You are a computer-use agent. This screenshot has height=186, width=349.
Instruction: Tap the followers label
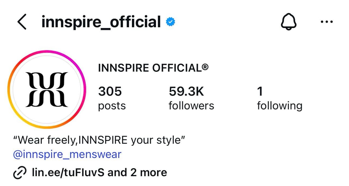[x=191, y=106]
